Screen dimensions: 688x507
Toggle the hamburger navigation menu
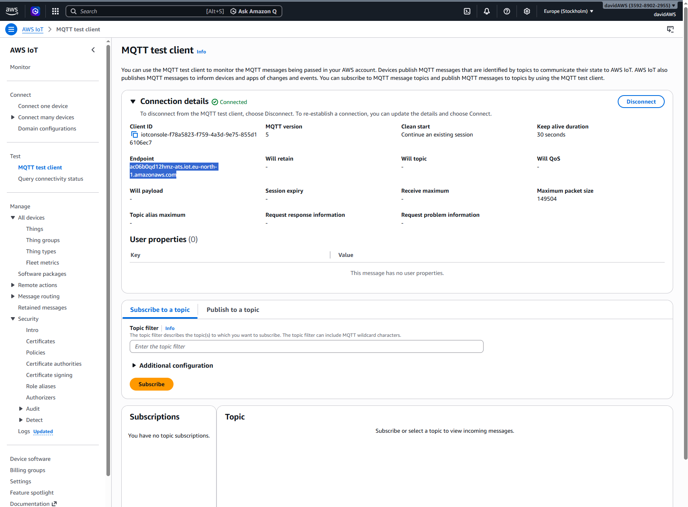tap(11, 29)
